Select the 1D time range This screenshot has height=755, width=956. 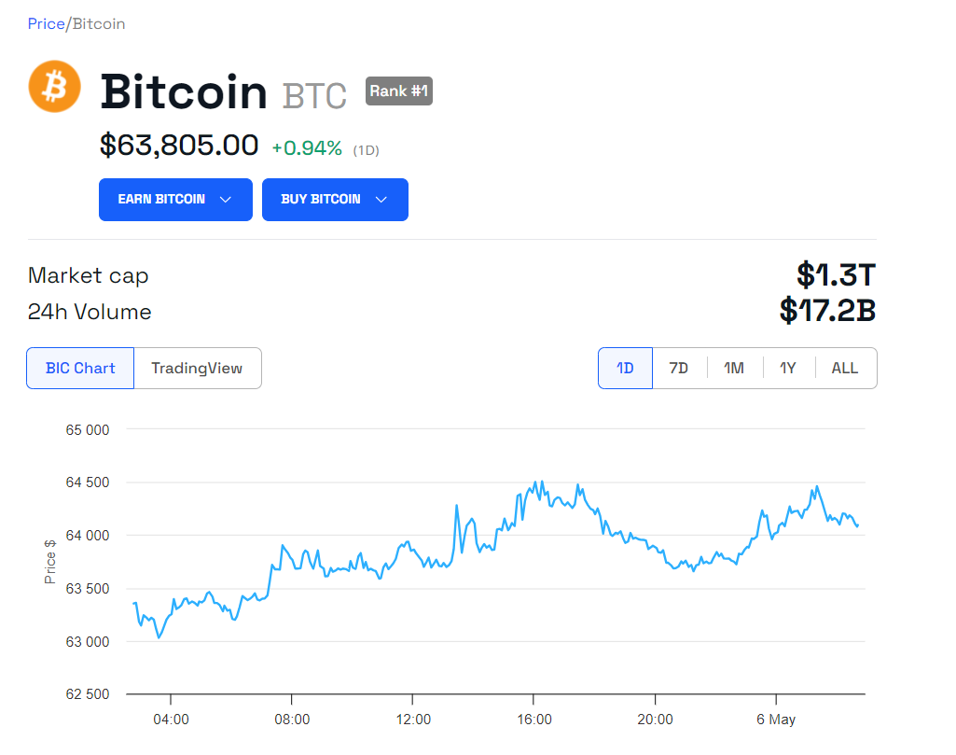(625, 369)
